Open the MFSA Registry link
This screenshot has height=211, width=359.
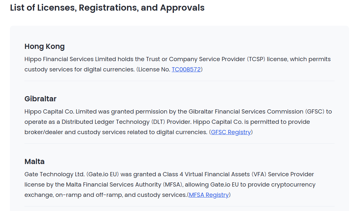209,195
